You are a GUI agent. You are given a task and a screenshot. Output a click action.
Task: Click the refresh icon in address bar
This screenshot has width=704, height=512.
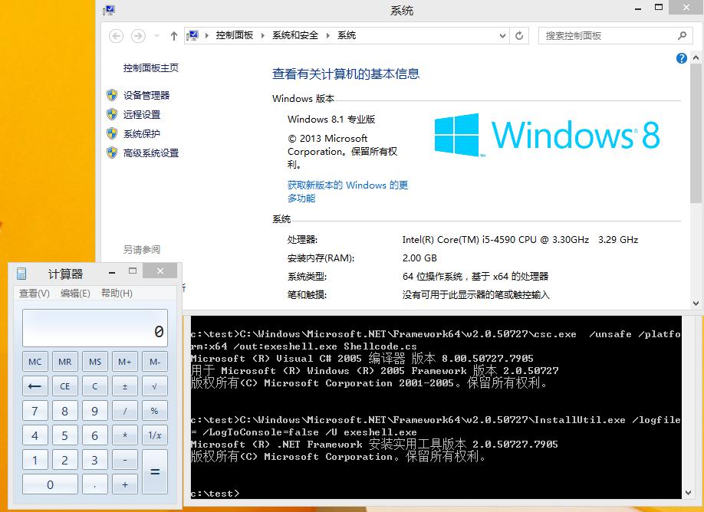(519, 35)
